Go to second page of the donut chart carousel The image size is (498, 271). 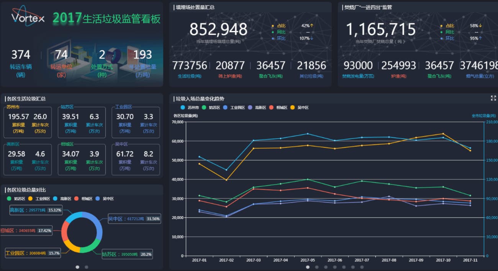pos(87,267)
